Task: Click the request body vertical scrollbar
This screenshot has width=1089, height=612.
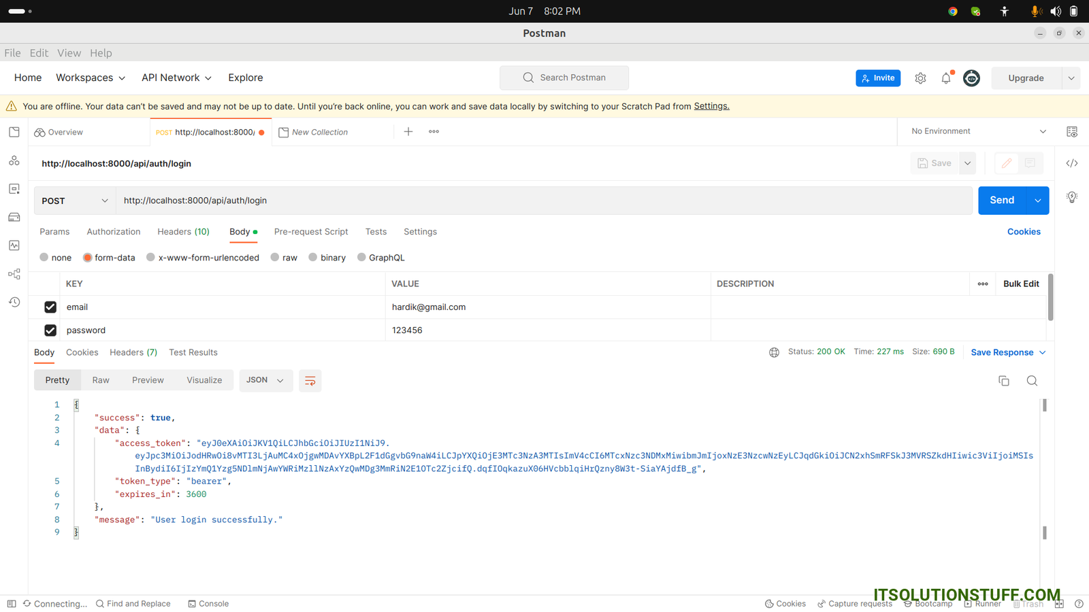Action: click(1050, 298)
